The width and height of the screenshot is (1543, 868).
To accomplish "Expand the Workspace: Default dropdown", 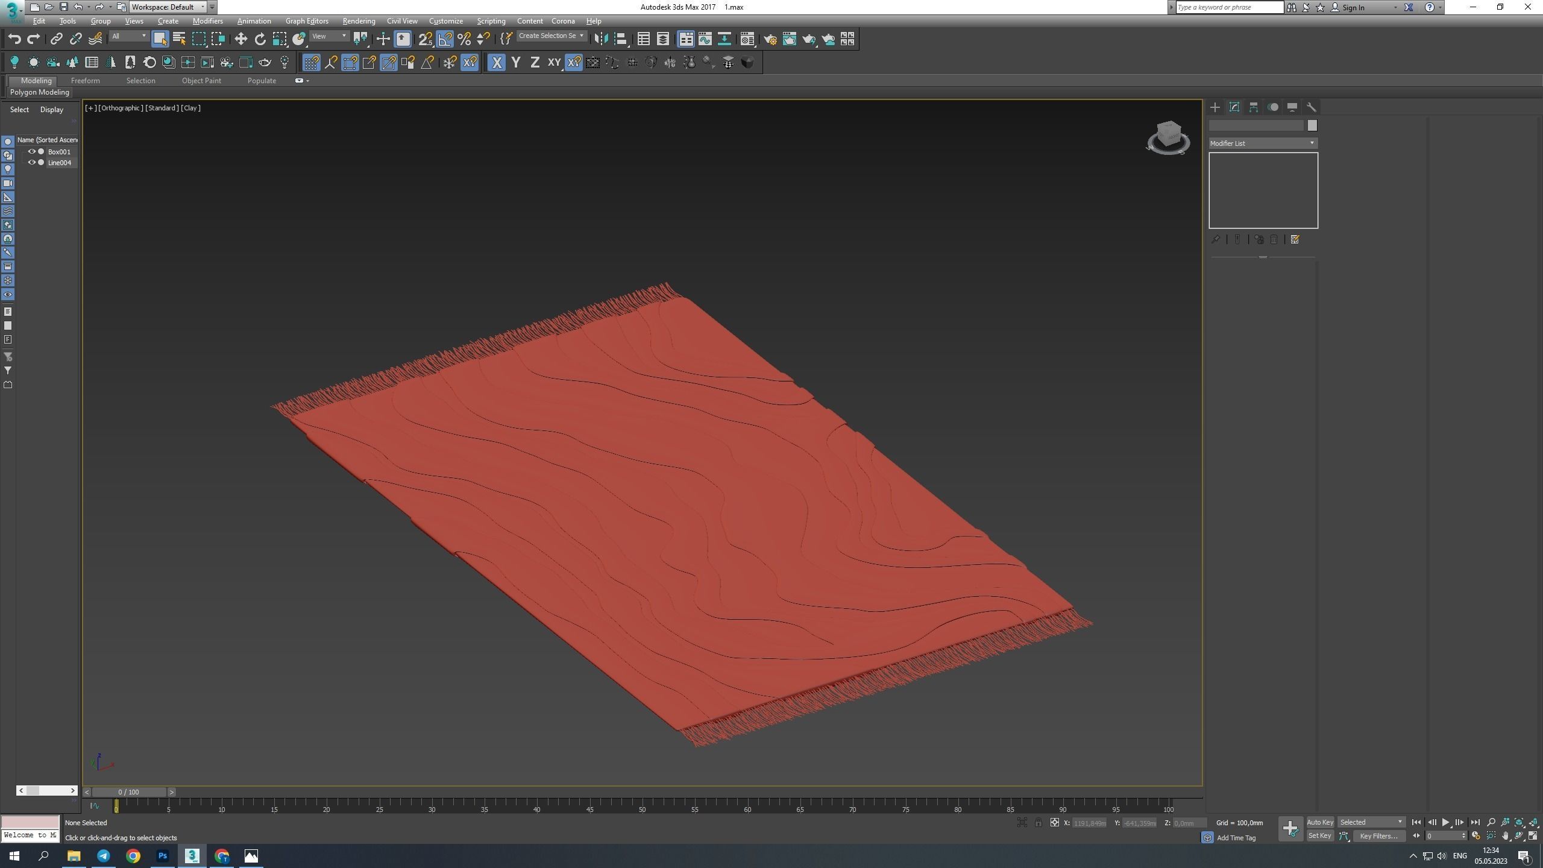I will pos(168,7).
